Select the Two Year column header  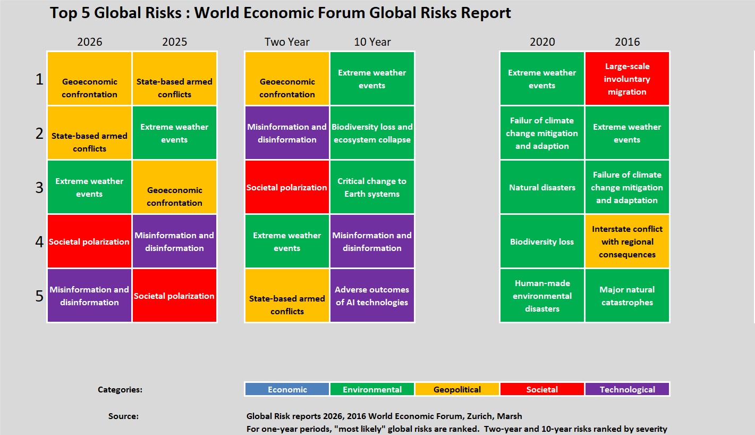(287, 42)
